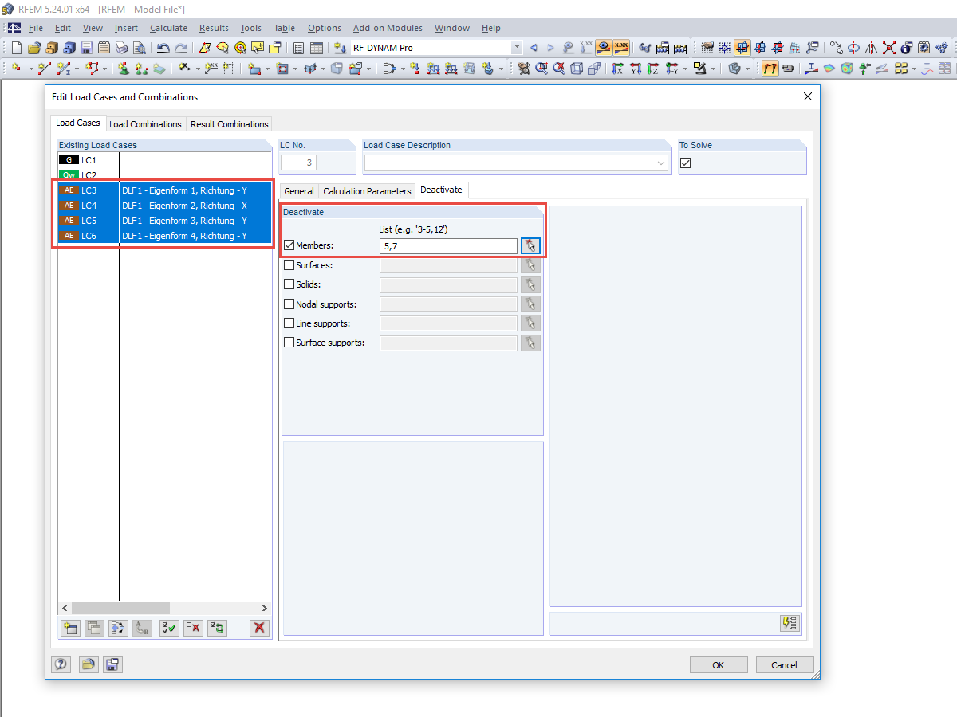The image size is (957, 717).
Task: Open the Help icon in the dialog
Action: 61,664
